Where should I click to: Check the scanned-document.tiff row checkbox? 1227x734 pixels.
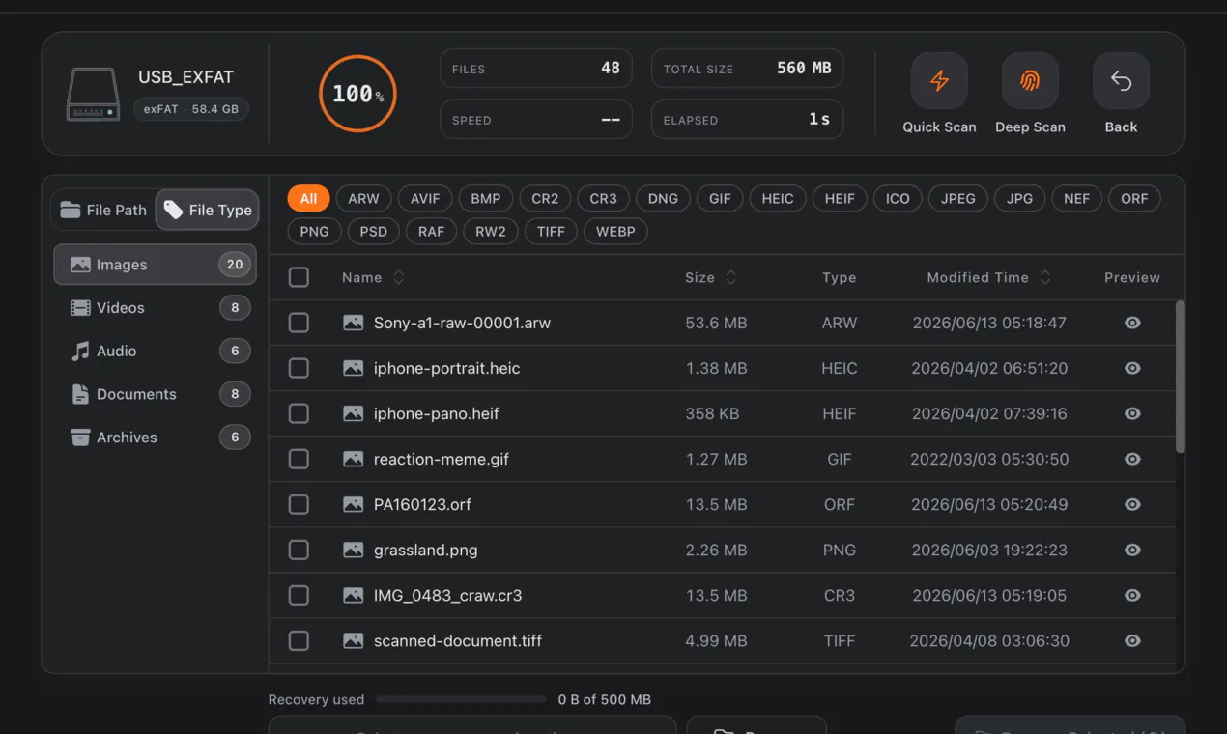click(x=299, y=640)
